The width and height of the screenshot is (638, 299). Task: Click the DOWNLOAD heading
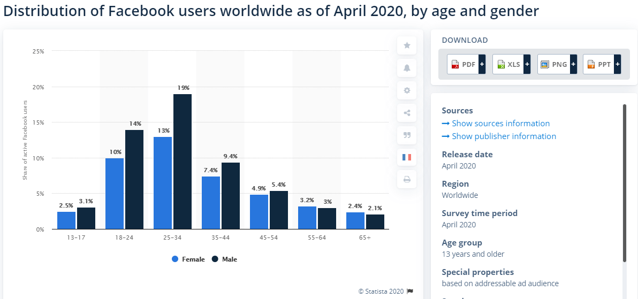[x=465, y=40]
